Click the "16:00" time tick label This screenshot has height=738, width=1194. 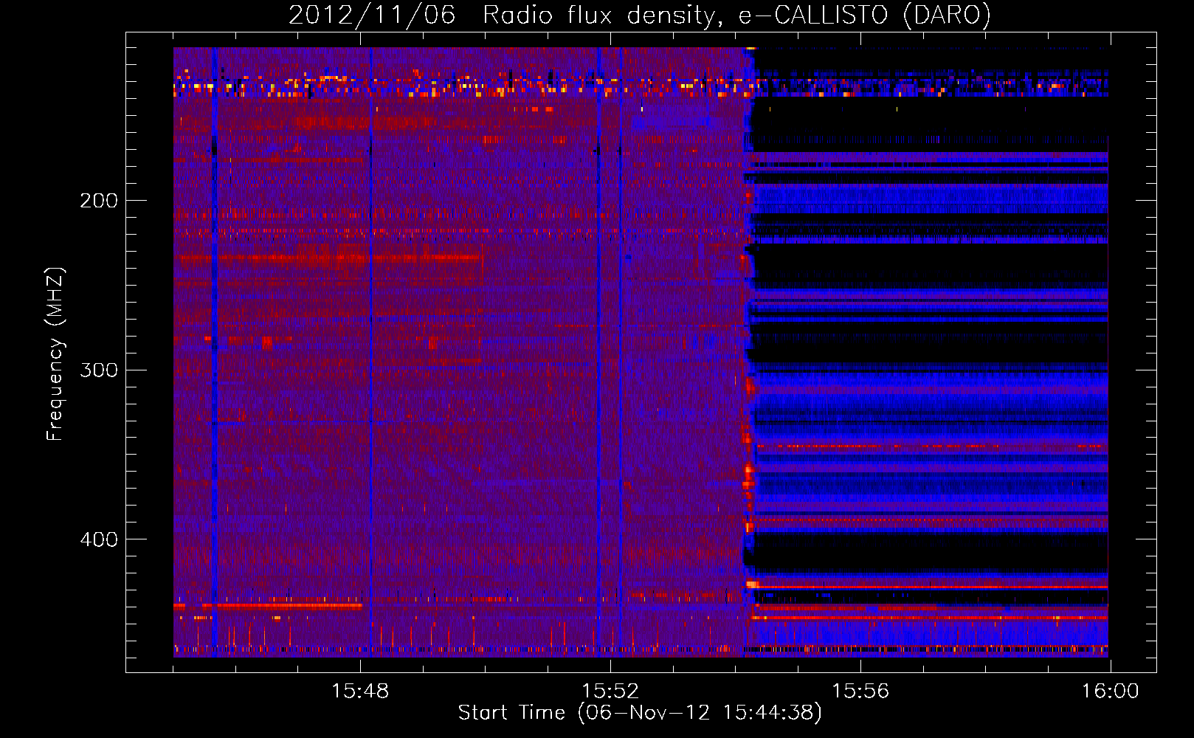pyautogui.click(x=1110, y=692)
